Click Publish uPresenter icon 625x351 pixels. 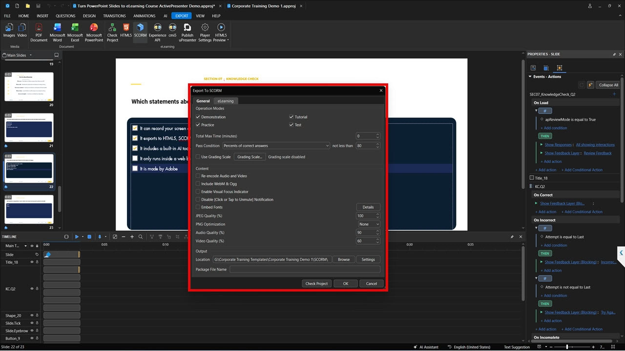(x=187, y=32)
